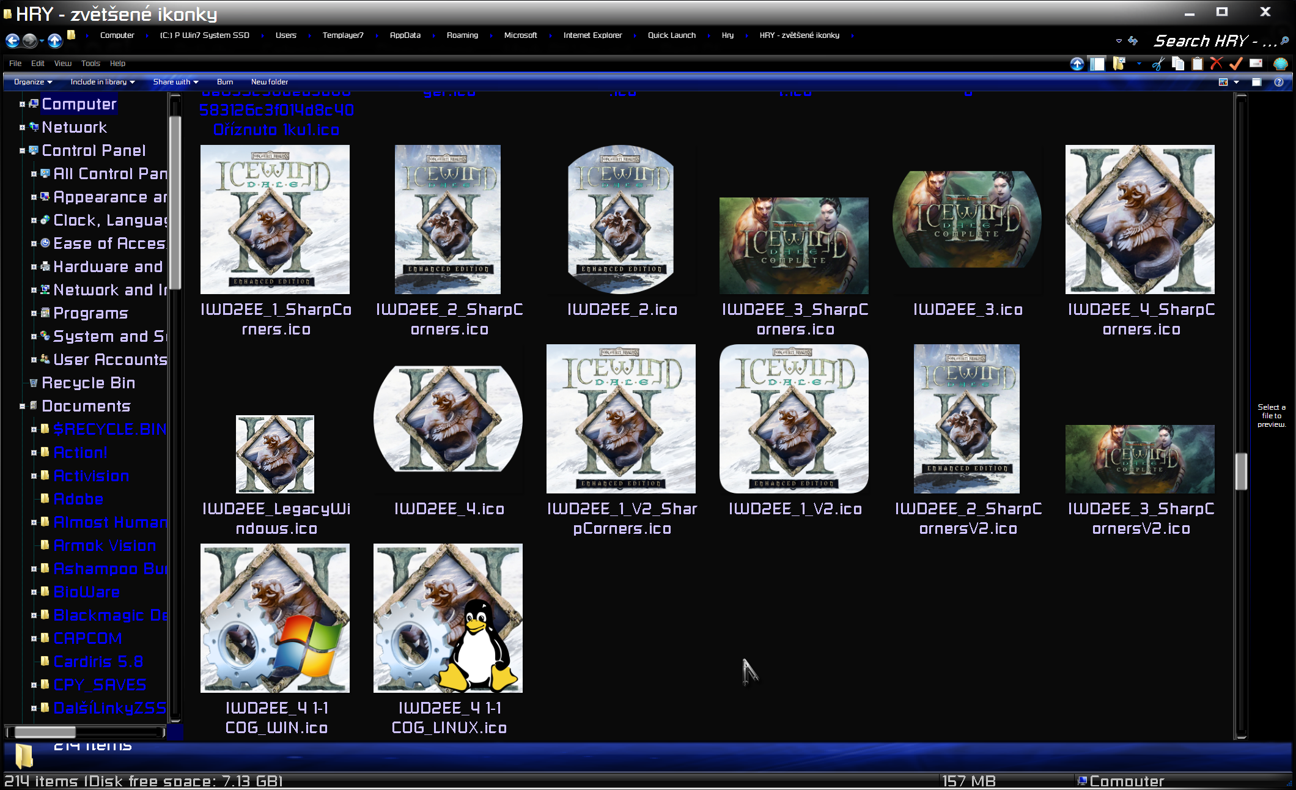Select the IWD2EE_4.ico thumbnail

[x=448, y=419]
